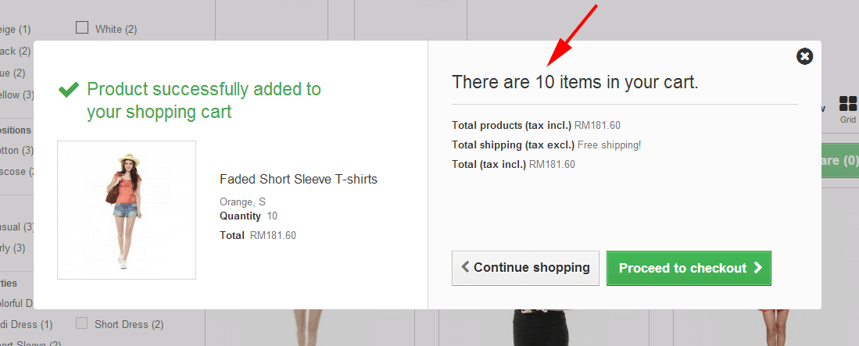The width and height of the screenshot is (859, 346).
Task: Select the Short Dress (2) filter label
Action: [129, 324]
